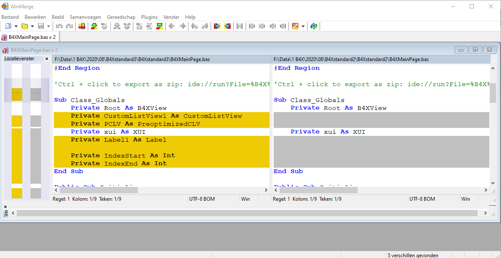Click the left pane horizontal scrollbar right arrow

(x=266, y=190)
